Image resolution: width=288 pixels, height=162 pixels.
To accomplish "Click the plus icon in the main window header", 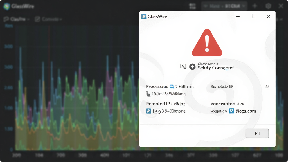I will click(x=255, y=6).
